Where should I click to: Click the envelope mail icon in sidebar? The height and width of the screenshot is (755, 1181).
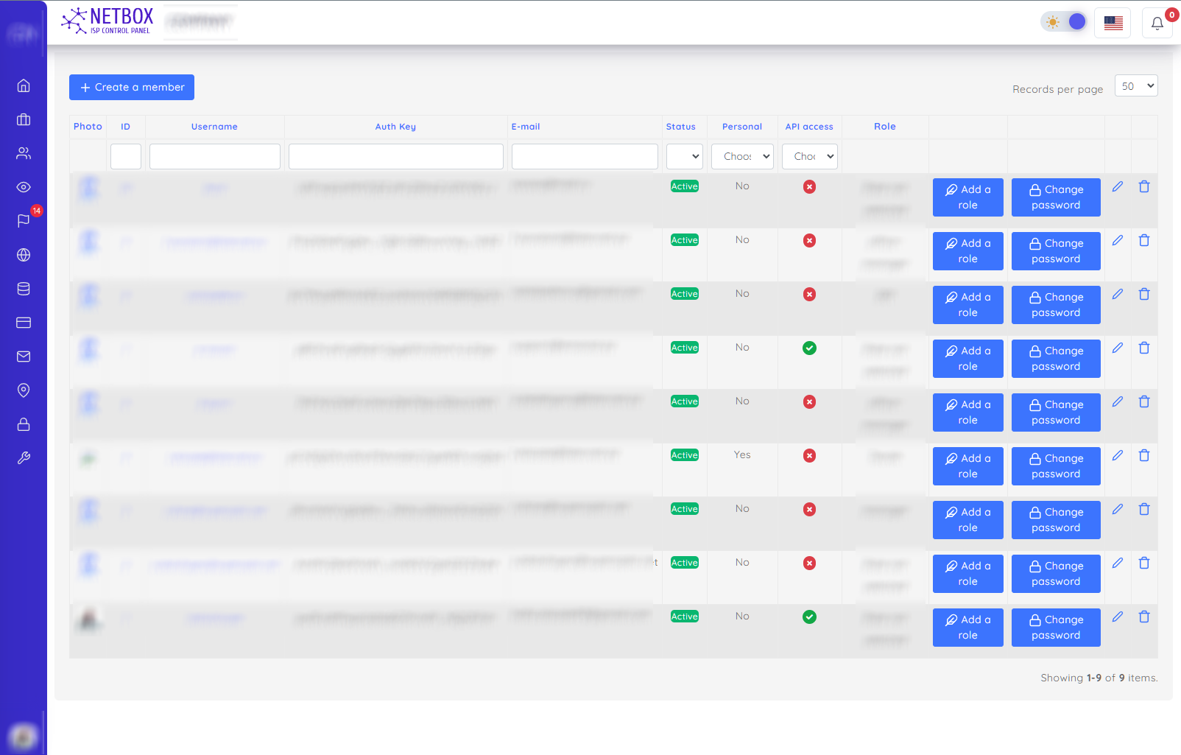[x=24, y=357]
